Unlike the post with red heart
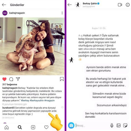The width and height of the screenshot is (131, 131). click(4, 79)
